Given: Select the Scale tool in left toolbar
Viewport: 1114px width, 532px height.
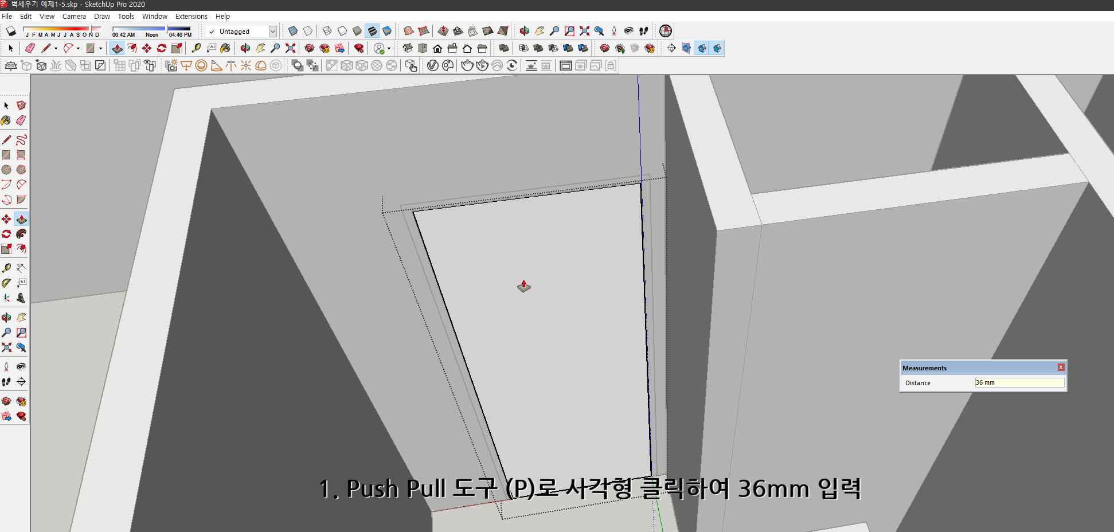Looking at the screenshot, I should click(x=6, y=249).
